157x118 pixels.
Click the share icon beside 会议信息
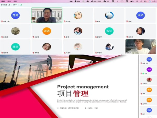click(x=9, y=5)
